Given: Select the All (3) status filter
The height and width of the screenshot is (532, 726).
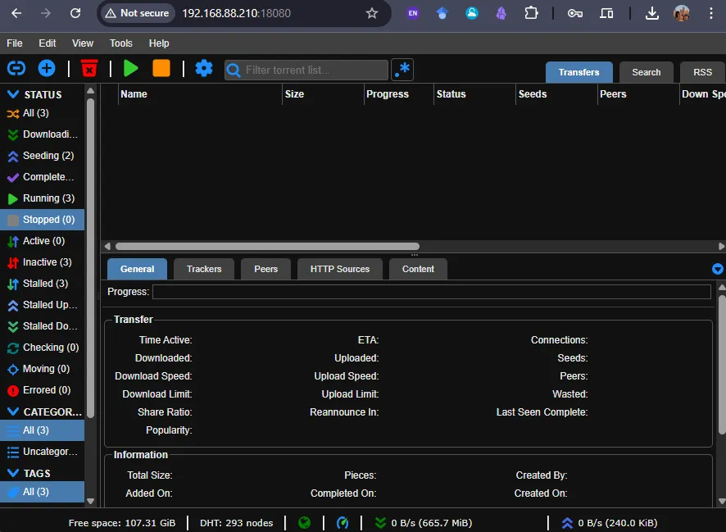Looking at the screenshot, I should pyautogui.click(x=42, y=113).
